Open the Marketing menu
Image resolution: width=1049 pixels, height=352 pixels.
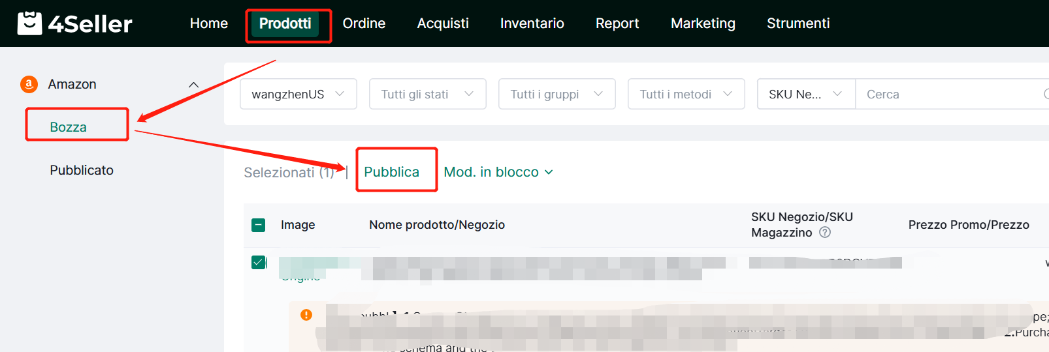pyautogui.click(x=703, y=23)
